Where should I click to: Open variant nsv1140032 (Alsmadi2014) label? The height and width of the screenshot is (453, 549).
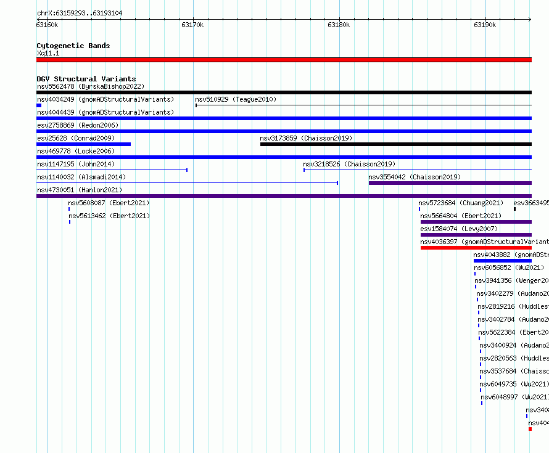point(81,177)
